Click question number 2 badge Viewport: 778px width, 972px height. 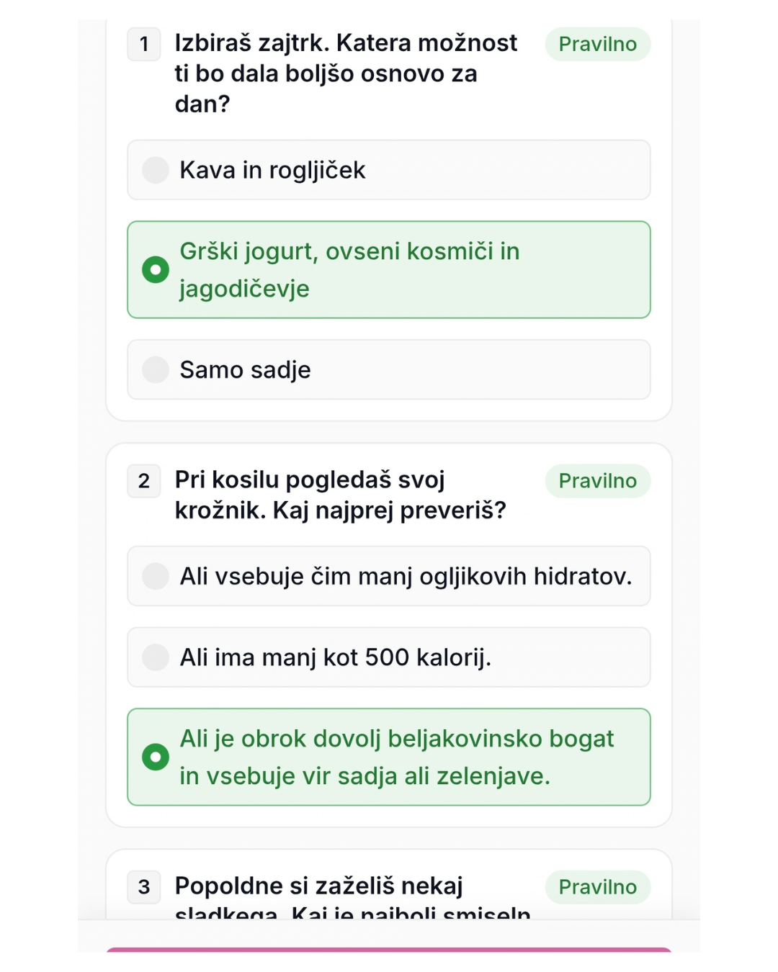(144, 481)
